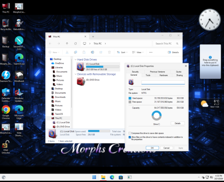
Task: Refresh the This PC view
Action: click(x=76, y=43)
